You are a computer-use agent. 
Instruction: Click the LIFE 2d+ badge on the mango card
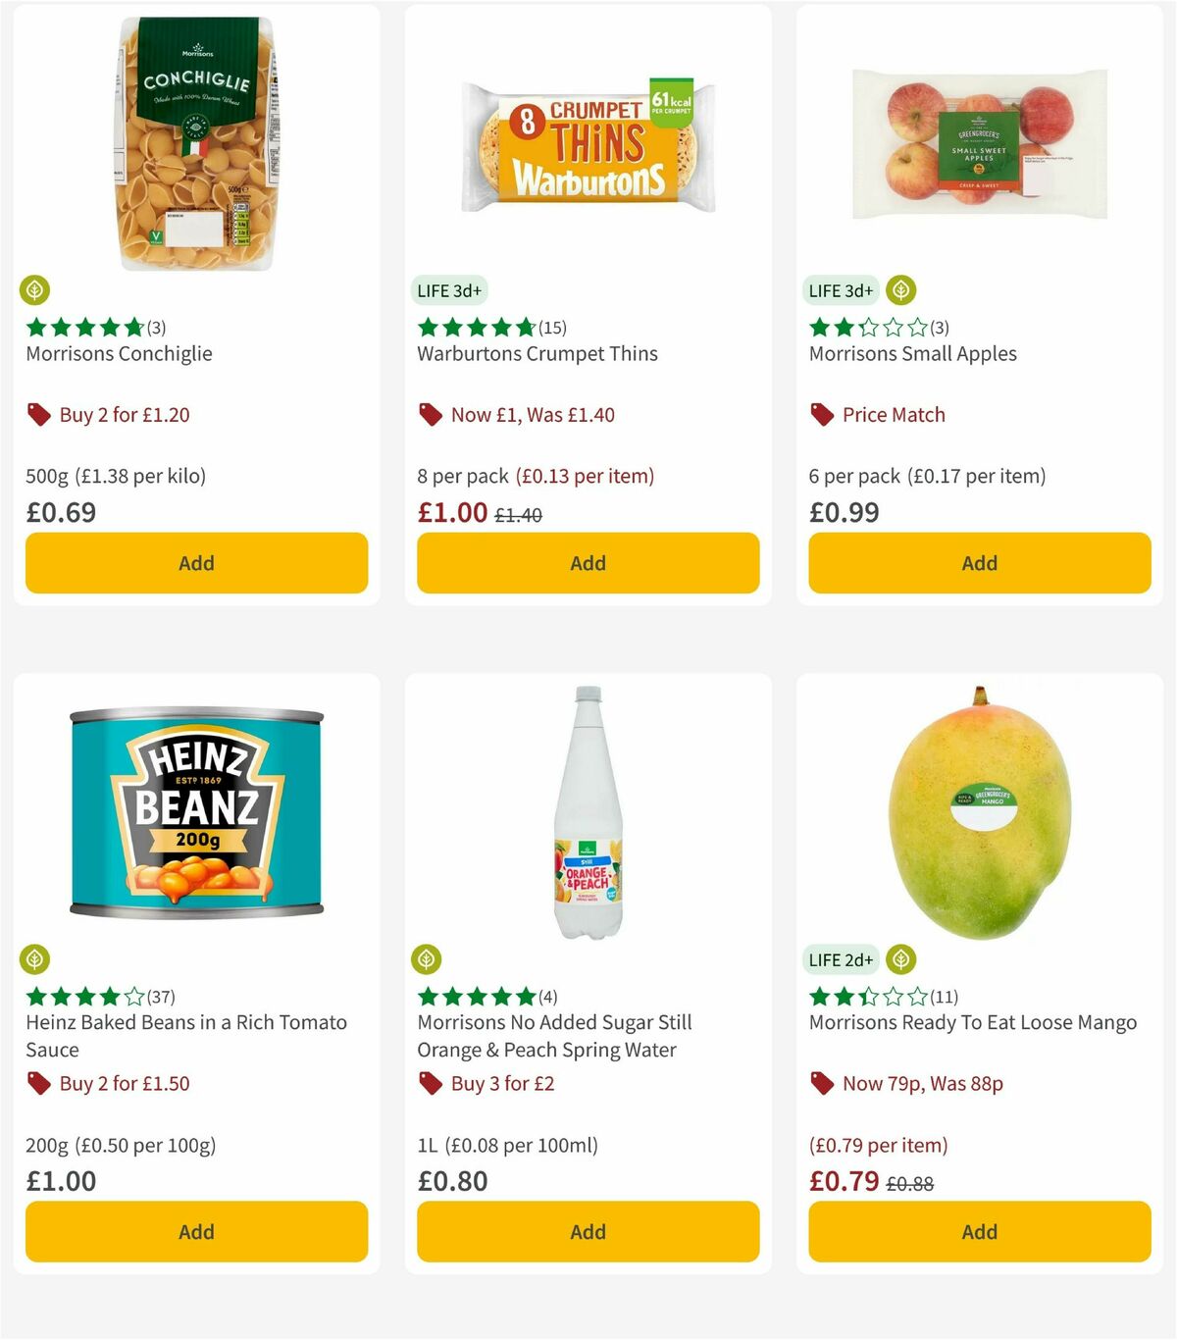click(840, 959)
